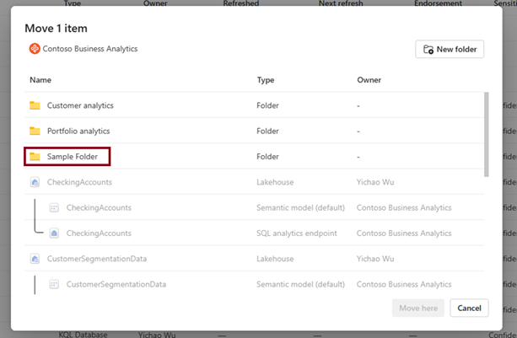
Task: Click the Move here button
Action: pos(418,308)
